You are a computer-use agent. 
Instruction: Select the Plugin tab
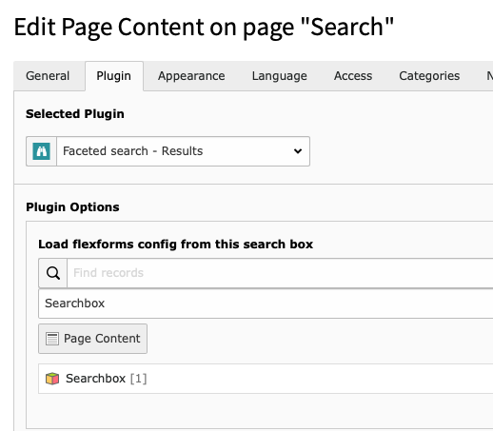pyautogui.click(x=114, y=76)
